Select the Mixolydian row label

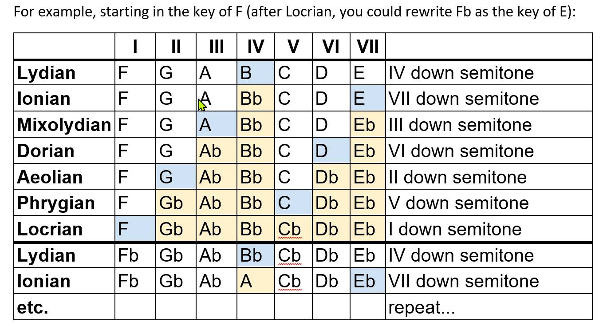click(64, 125)
